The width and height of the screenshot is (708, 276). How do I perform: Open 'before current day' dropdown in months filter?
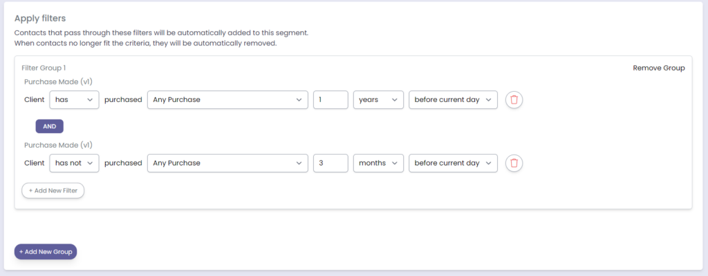453,163
